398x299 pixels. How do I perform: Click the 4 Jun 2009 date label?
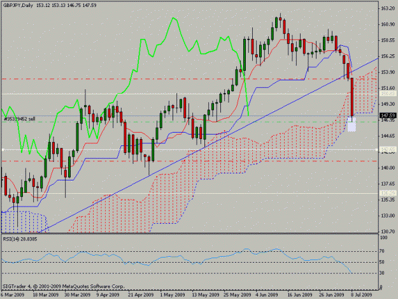267,295
